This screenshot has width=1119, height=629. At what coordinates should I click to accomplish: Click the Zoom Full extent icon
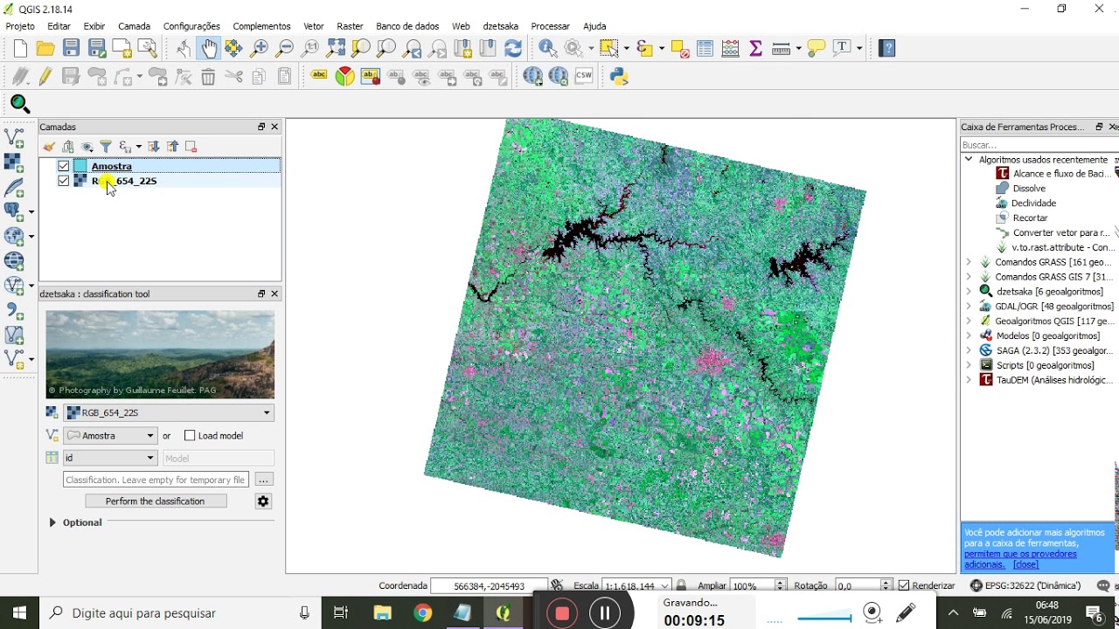point(336,49)
